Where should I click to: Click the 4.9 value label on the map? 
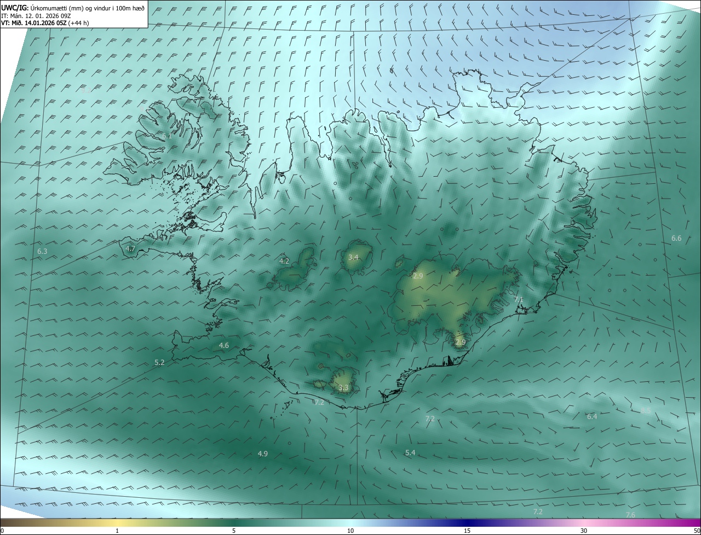point(263,453)
